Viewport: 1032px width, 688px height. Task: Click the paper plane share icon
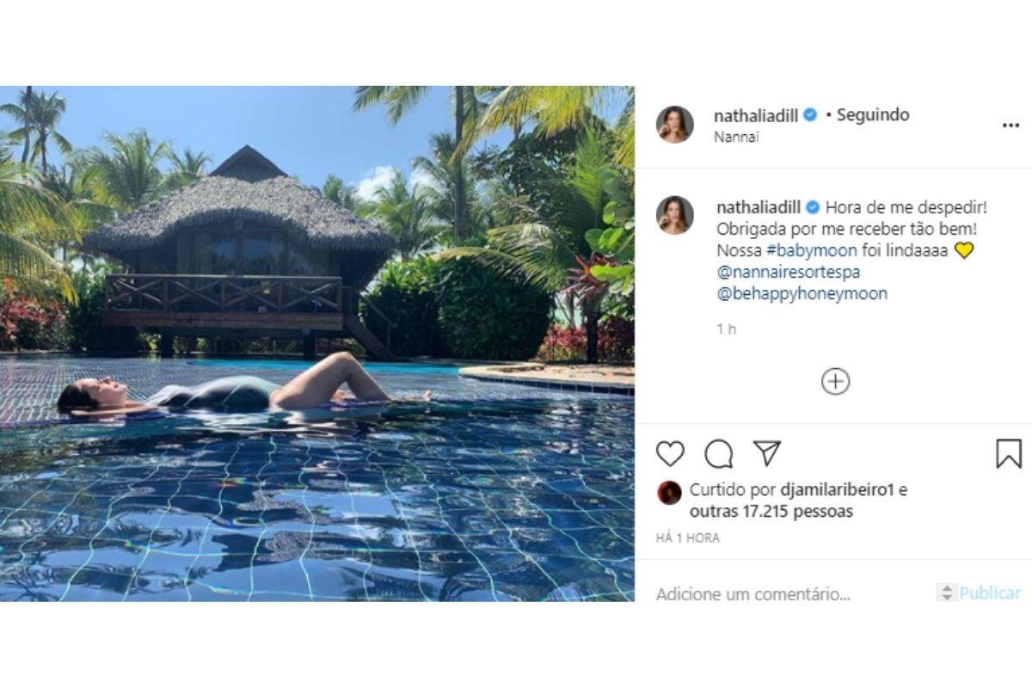[x=766, y=452]
